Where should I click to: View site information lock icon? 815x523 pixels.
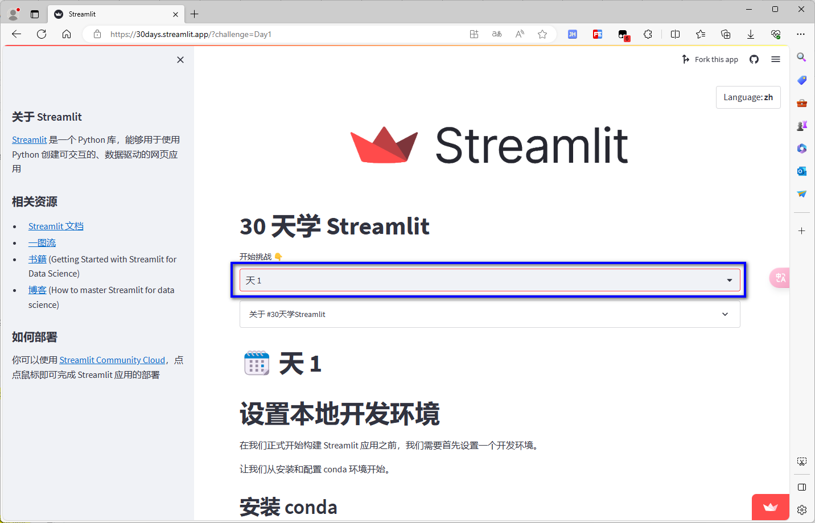[x=97, y=34]
